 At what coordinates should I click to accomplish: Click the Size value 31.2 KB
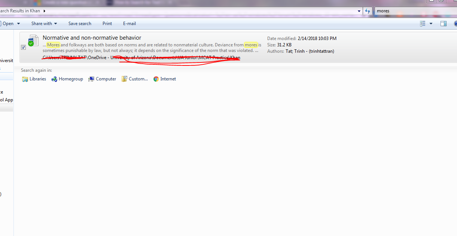pyautogui.click(x=284, y=45)
